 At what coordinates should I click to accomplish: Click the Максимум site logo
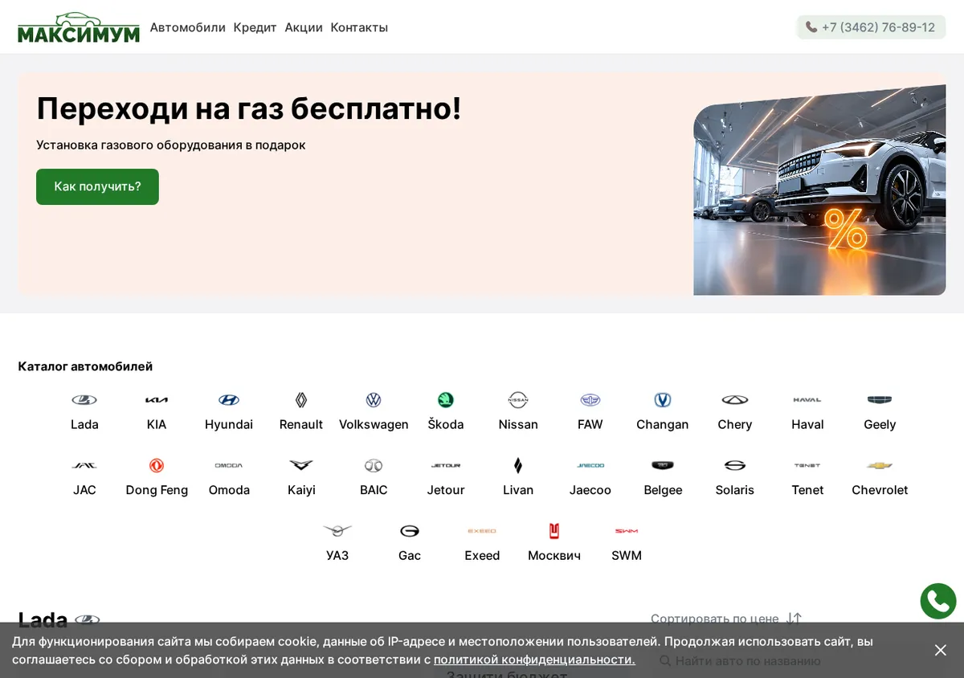[x=79, y=27]
